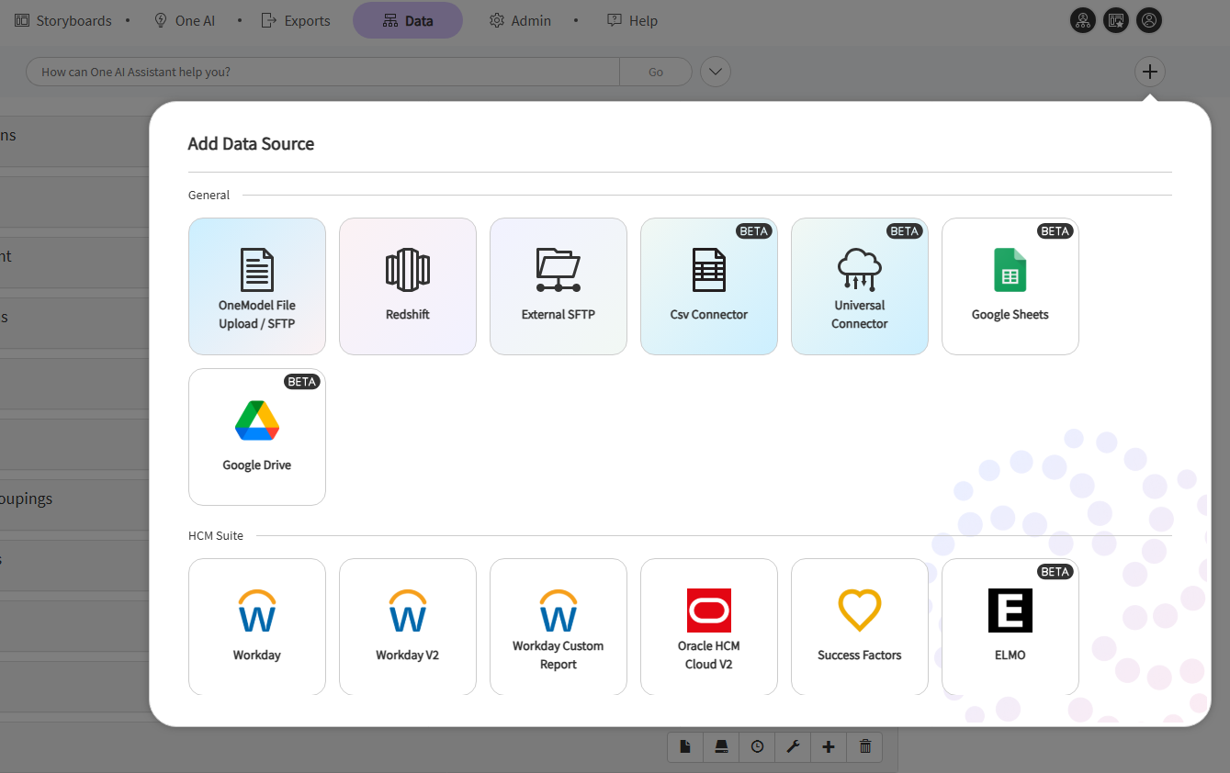Pick the Google Drive data source

coord(256,437)
